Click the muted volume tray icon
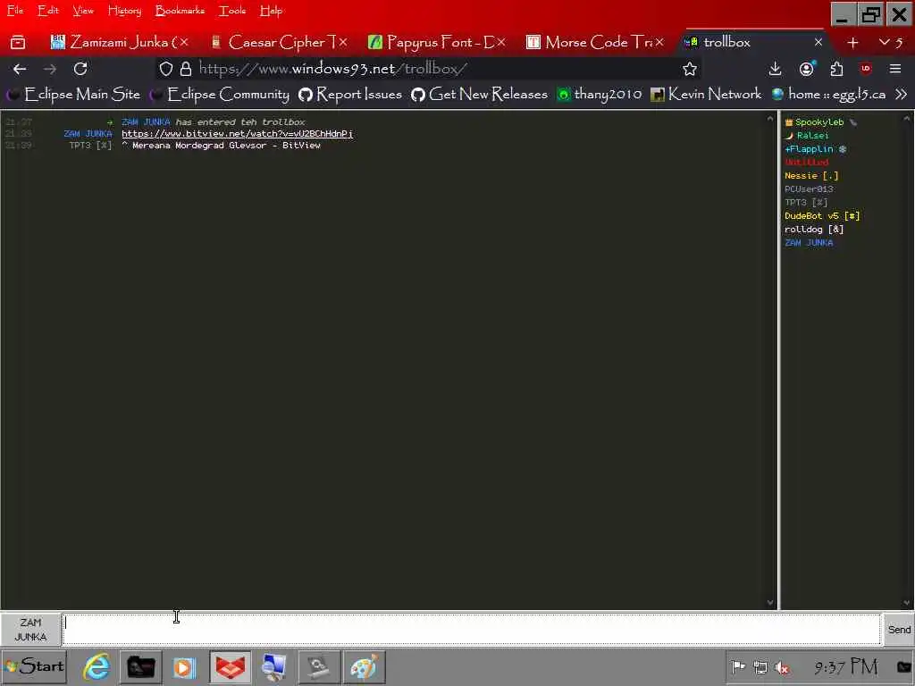Image resolution: width=915 pixels, height=686 pixels. click(782, 667)
